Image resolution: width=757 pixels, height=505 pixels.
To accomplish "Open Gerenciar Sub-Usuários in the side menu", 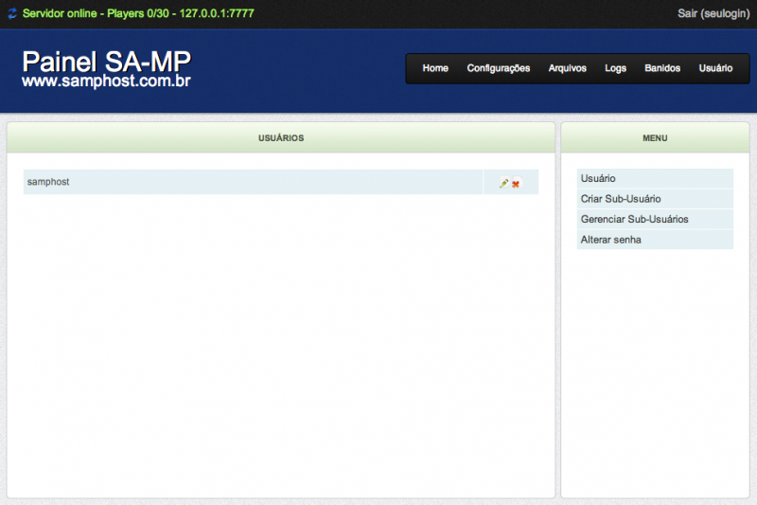I will [655, 219].
